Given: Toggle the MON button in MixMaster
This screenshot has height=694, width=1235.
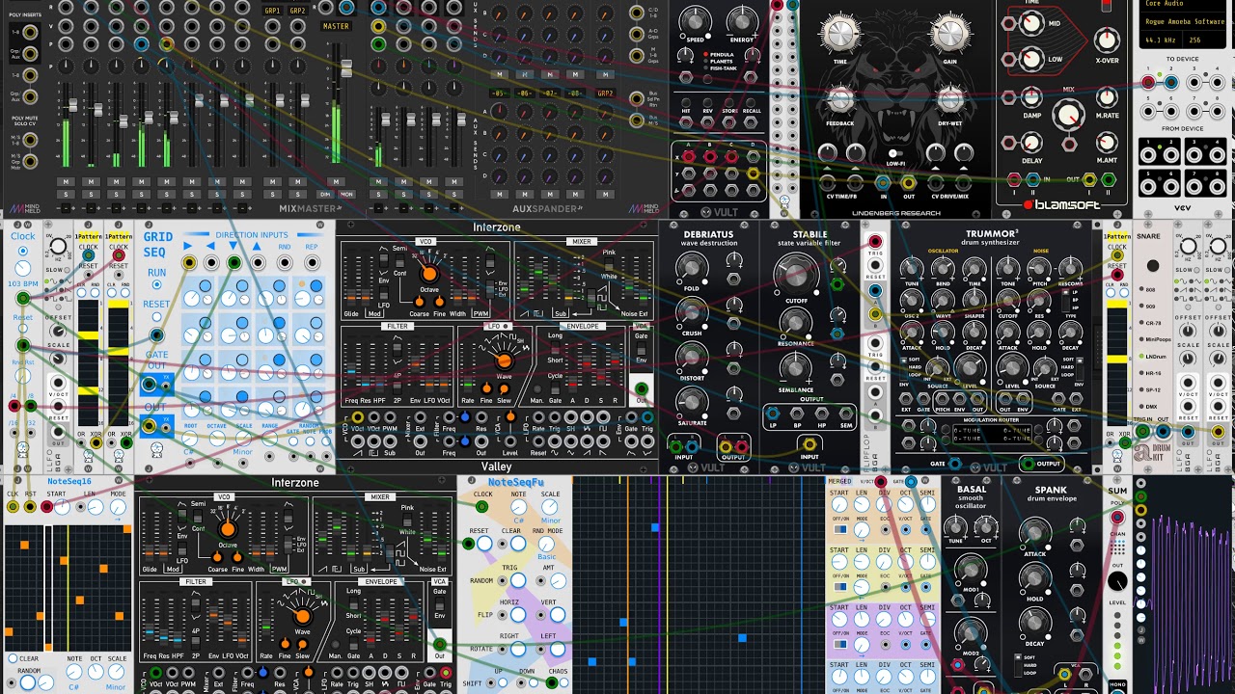Looking at the screenshot, I should [346, 194].
